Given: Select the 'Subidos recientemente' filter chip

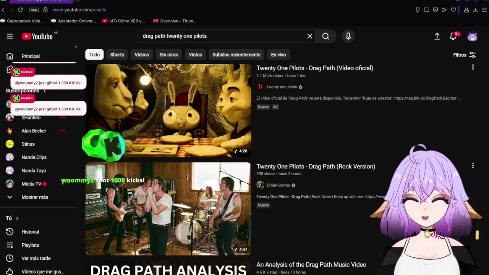Looking at the screenshot, I should coord(236,55).
